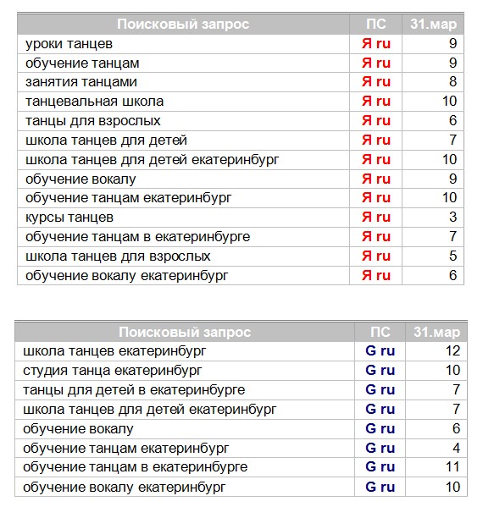Select the 'Я ru' cell for 'танцевальная школа'
Image resolution: width=483 pixels, height=507 pixels.
click(376, 102)
